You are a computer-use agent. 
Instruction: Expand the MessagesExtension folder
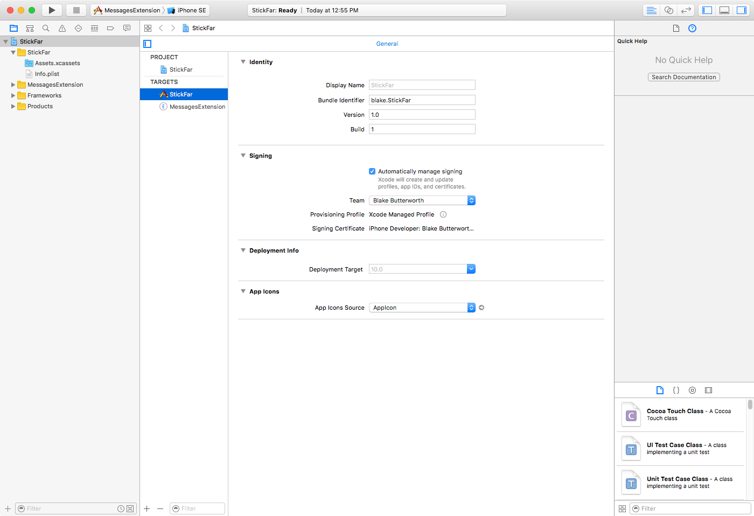coord(13,85)
